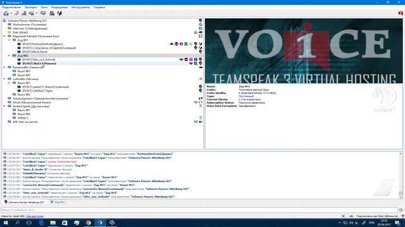Open Chrome from the taskbar

(x=89, y=223)
